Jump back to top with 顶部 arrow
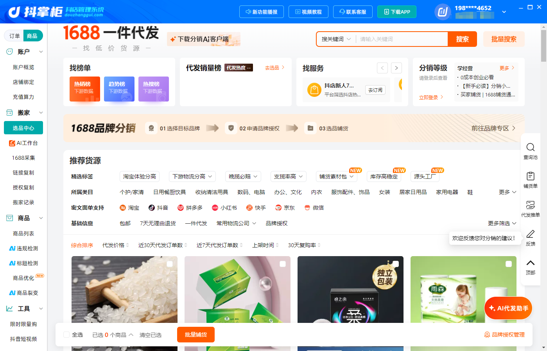The height and width of the screenshot is (351, 547). (x=530, y=263)
